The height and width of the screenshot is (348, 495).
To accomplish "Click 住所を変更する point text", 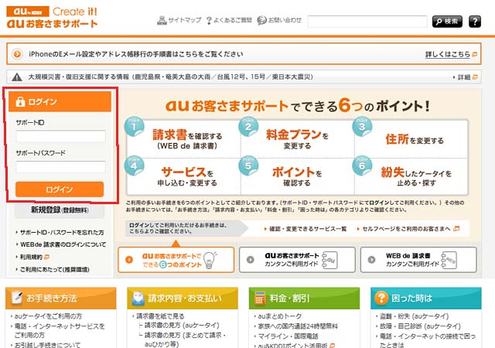I will tap(415, 139).
